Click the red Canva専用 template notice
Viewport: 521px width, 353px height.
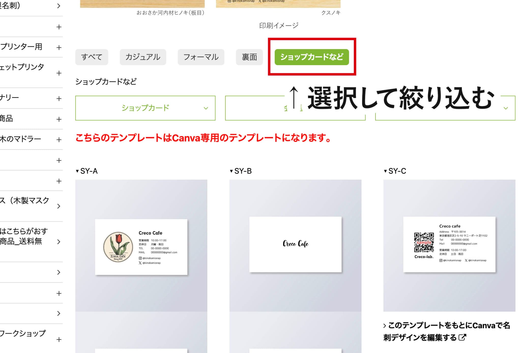point(203,138)
